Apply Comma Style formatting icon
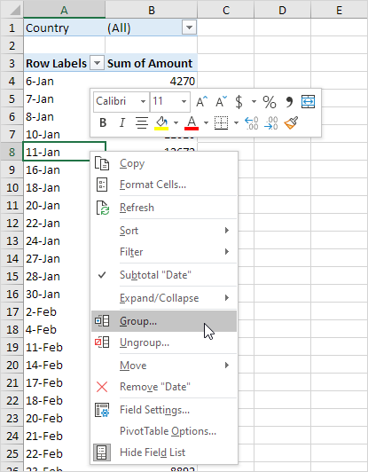The height and width of the screenshot is (472, 368). tap(289, 101)
